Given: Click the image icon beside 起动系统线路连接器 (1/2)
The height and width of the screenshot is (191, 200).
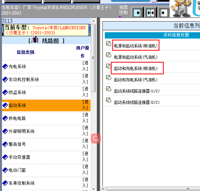Looking at the screenshot, I should [109, 89].
